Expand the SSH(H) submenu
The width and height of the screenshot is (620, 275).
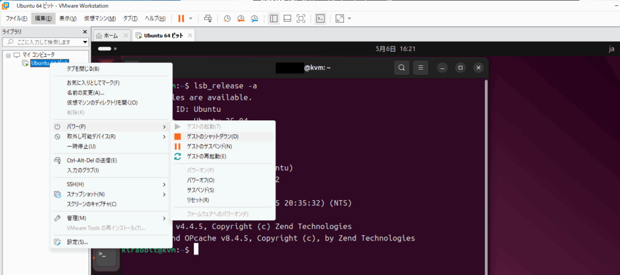click(111, 184)
